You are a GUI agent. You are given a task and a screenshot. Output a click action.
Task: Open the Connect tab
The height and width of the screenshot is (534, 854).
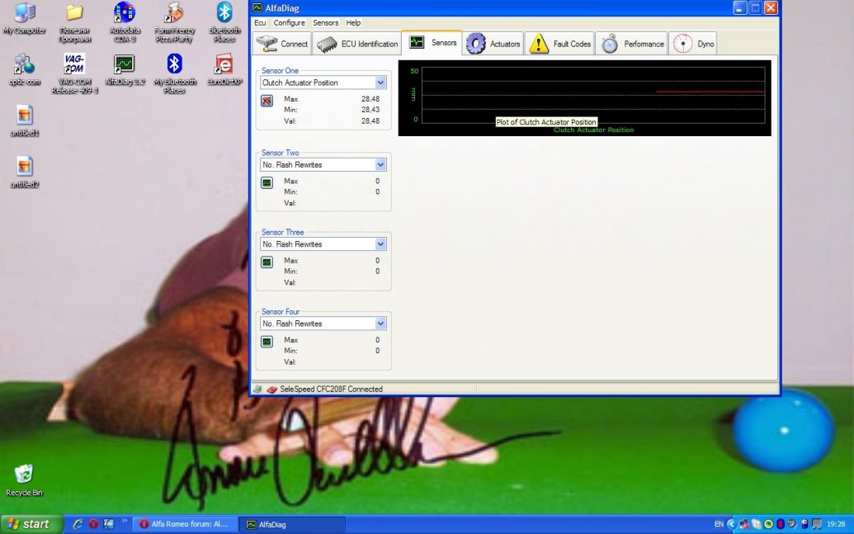point(282,44)
